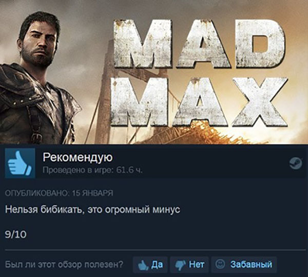Click the question Был ли этот обзор полезен?

point(64,265)
